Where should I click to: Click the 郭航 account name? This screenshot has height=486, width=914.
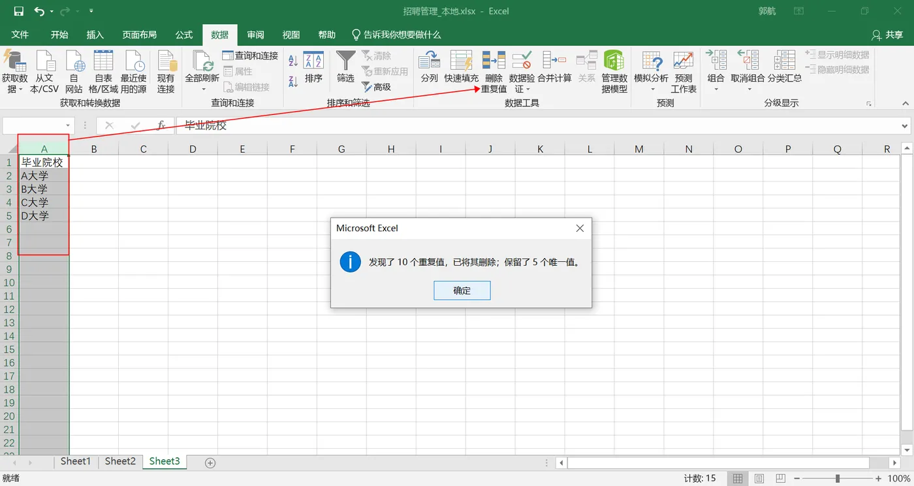click(x=767, y=11)
